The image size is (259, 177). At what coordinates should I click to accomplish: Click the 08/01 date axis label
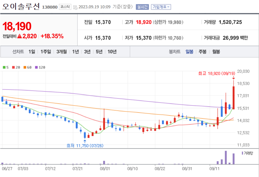pyautogui.click(x=105, y=169)
